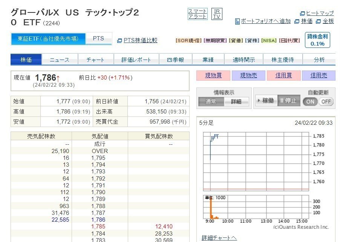Open the 評価レポート tab

[136, 60]
